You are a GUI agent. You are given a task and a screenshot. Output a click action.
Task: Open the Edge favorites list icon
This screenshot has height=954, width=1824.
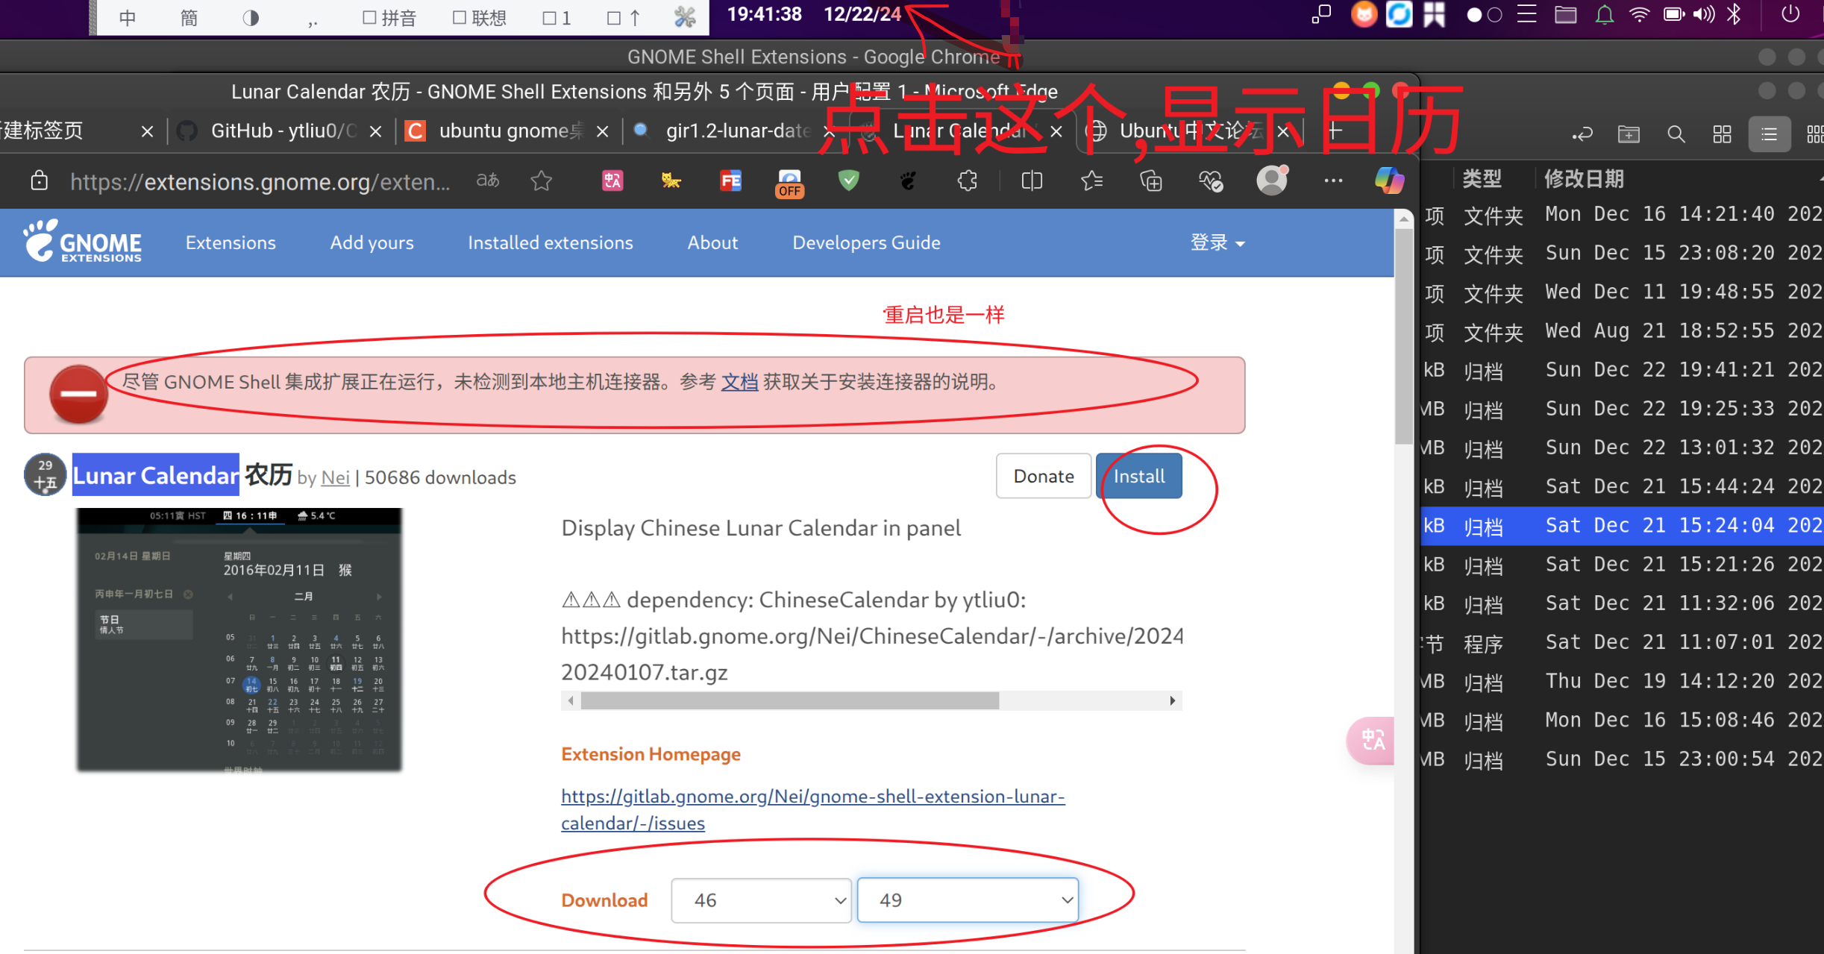coord(1092,181)
